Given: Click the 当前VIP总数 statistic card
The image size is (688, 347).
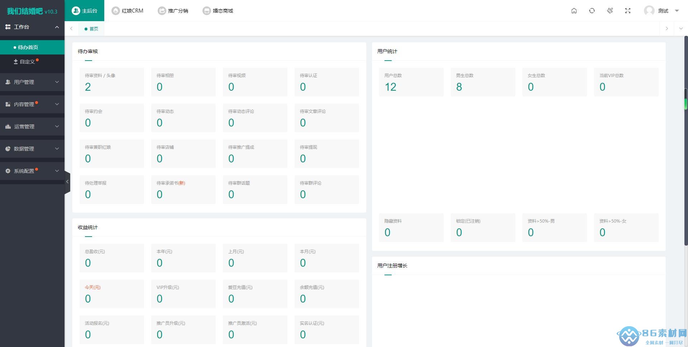Looking at the screenshot, I should pos(626,82).
